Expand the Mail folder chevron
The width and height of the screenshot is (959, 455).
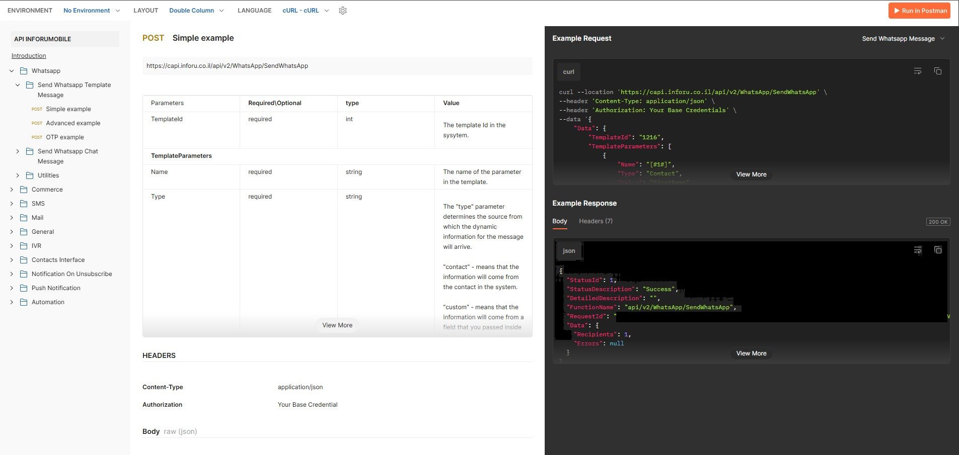pyautogui.click(x=12, y=218)
